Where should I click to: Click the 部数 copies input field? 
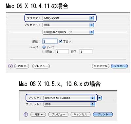[50, 41]
